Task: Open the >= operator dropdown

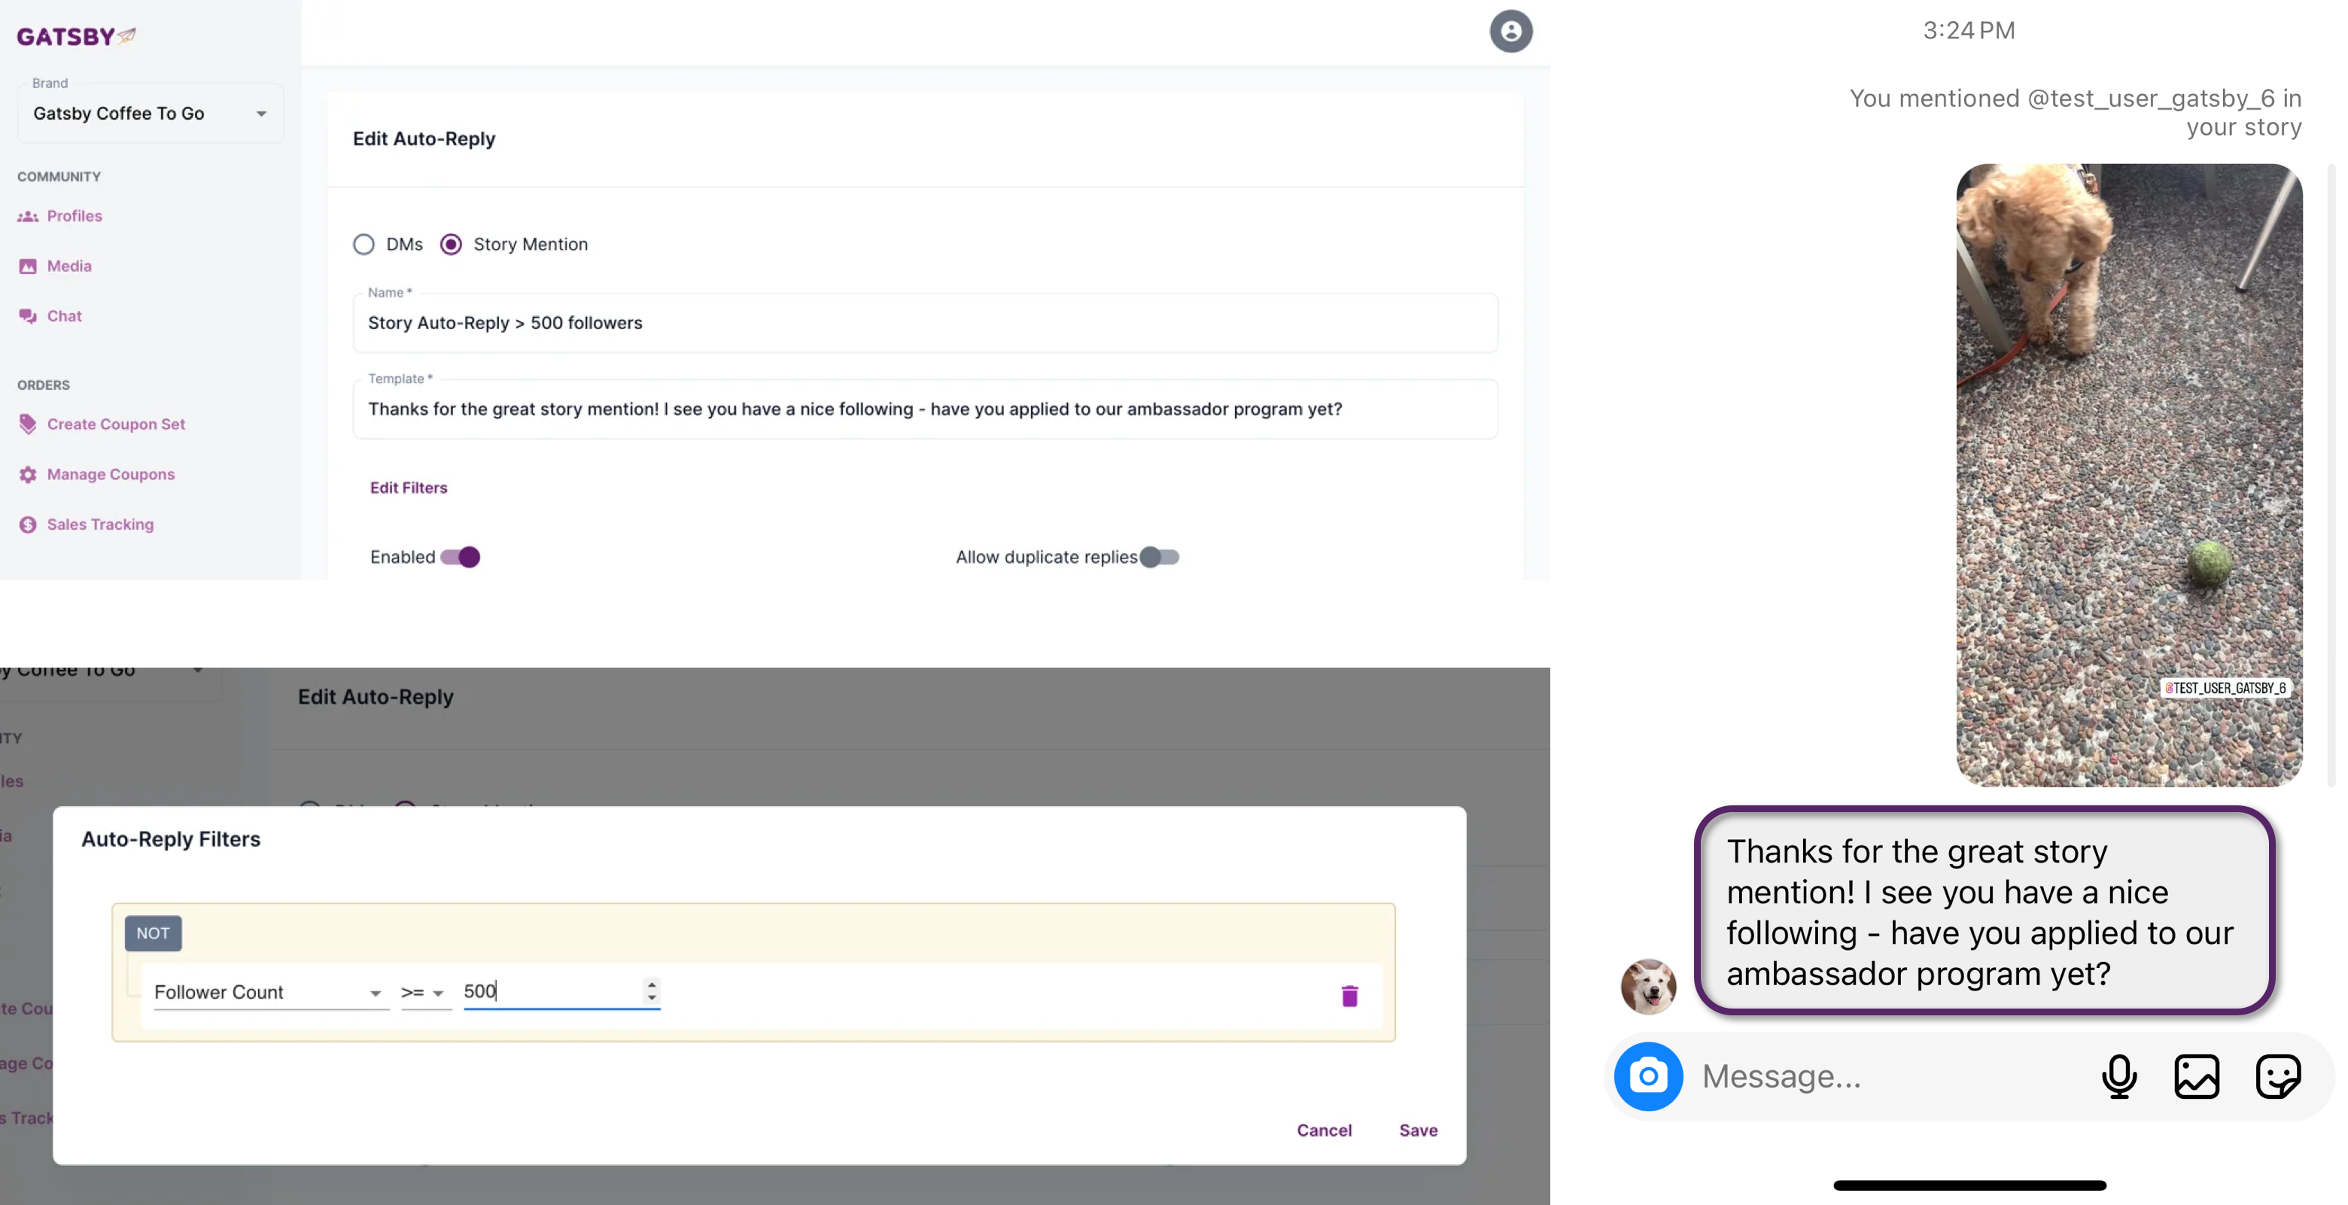Action: 423,992
